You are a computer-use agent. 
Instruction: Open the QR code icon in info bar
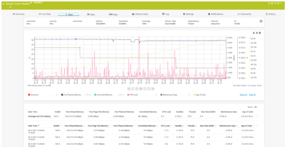pos(261,21)
